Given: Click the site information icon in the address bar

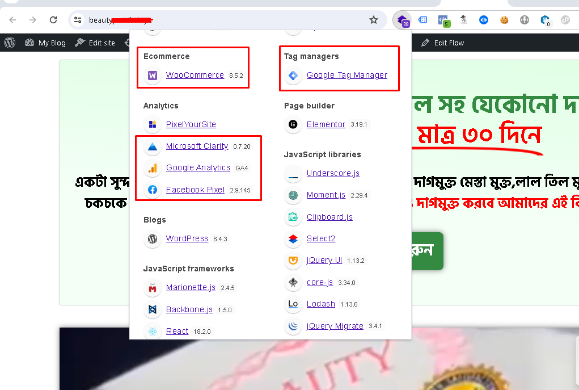Looking at the screenshot, I should [x=78, y=20].
